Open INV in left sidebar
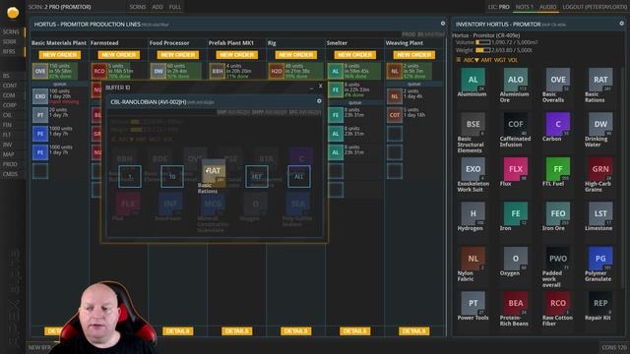The width and height of the screenshot is (630, 354). pos(9,145)
